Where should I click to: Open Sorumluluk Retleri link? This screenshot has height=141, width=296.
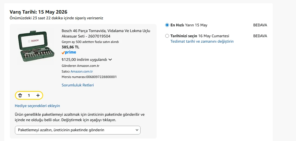coord(78,85)
